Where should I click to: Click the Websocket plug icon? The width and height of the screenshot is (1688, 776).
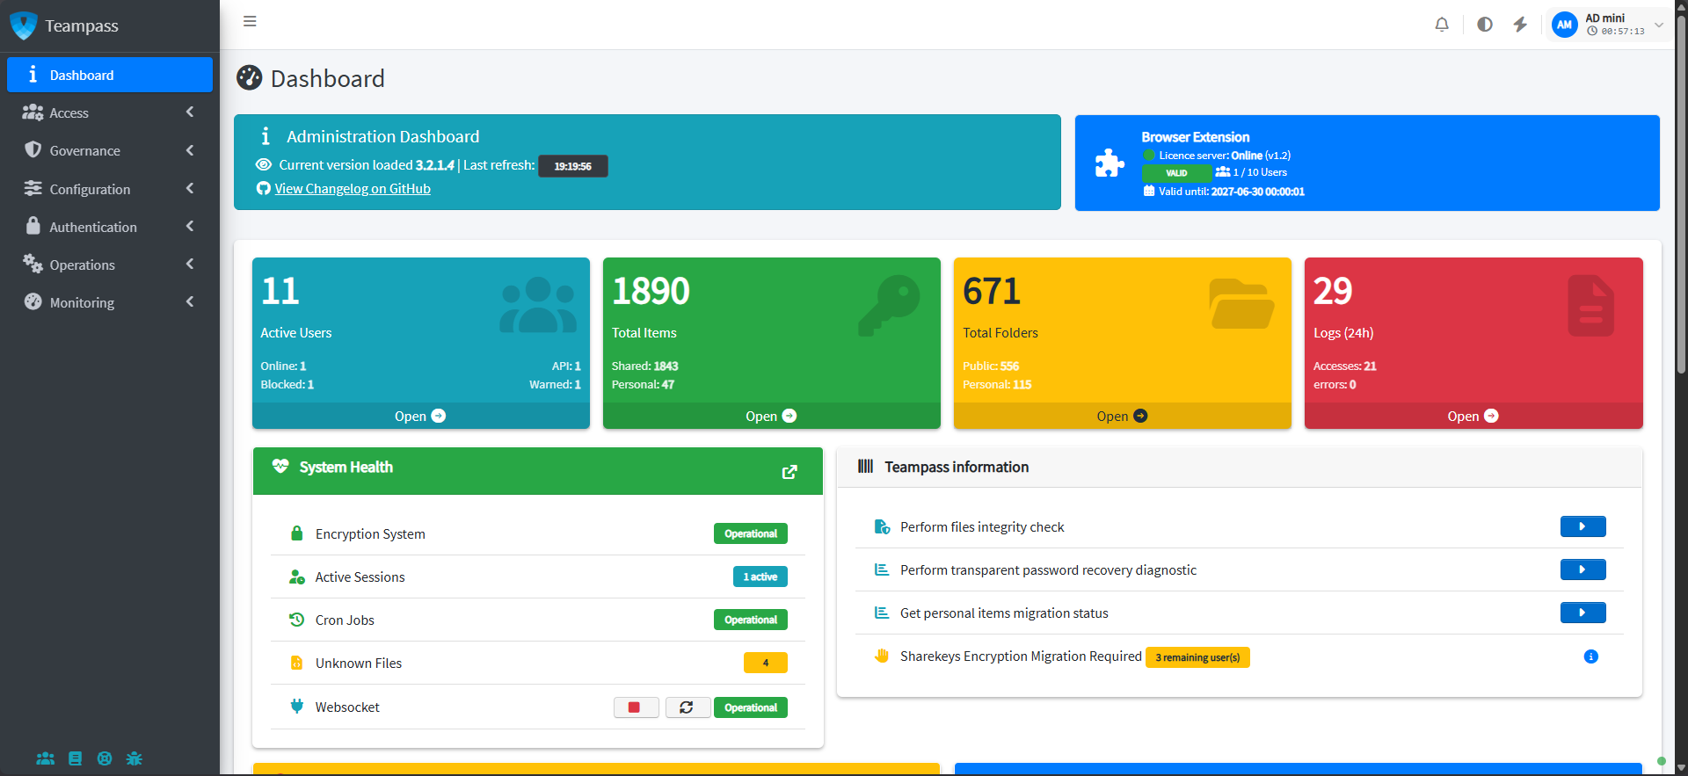pos(297,706)
